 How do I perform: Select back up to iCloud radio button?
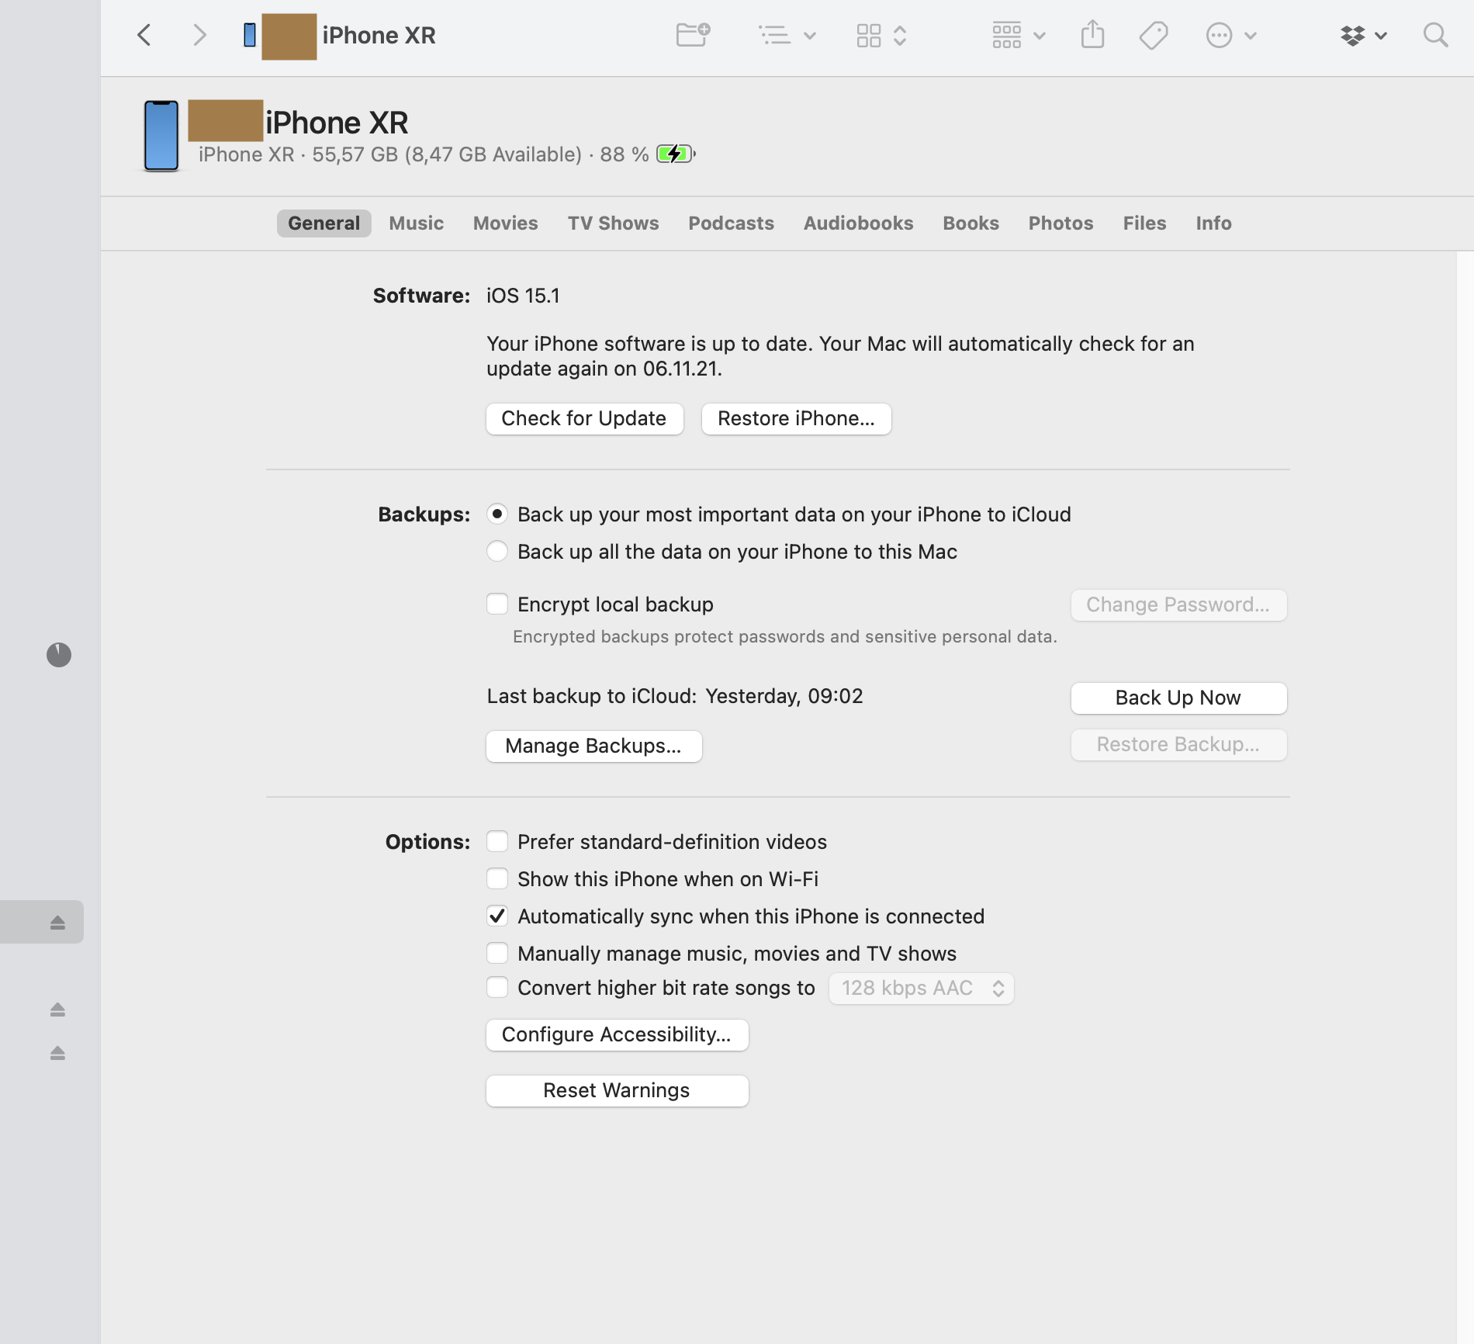click(497, 514)
